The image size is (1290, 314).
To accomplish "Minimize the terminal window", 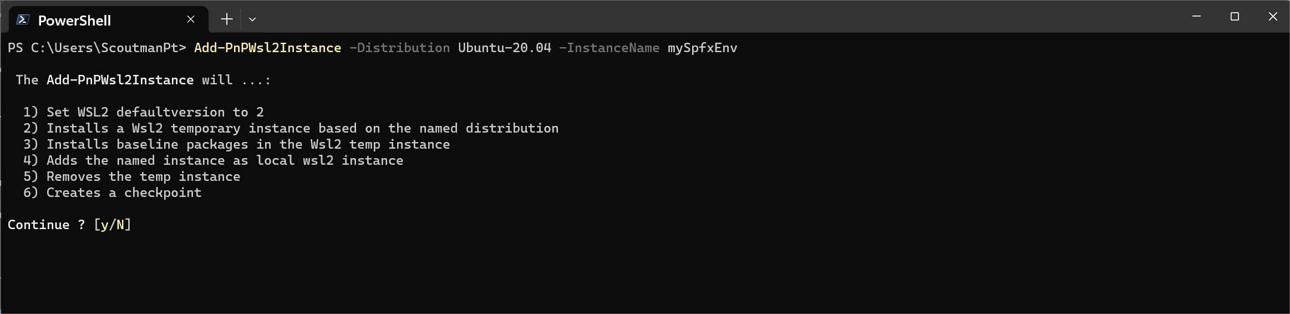I will [x=1196, y=17].
